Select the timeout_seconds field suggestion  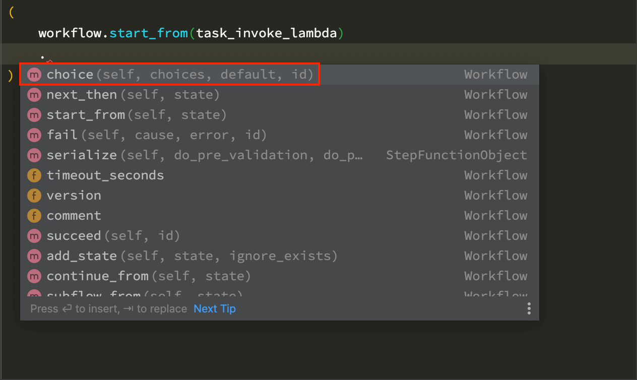coord(105,175)
